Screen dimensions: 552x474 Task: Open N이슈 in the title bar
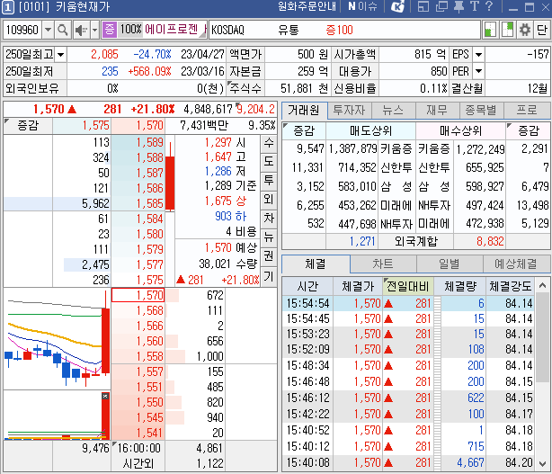(362, 6)
